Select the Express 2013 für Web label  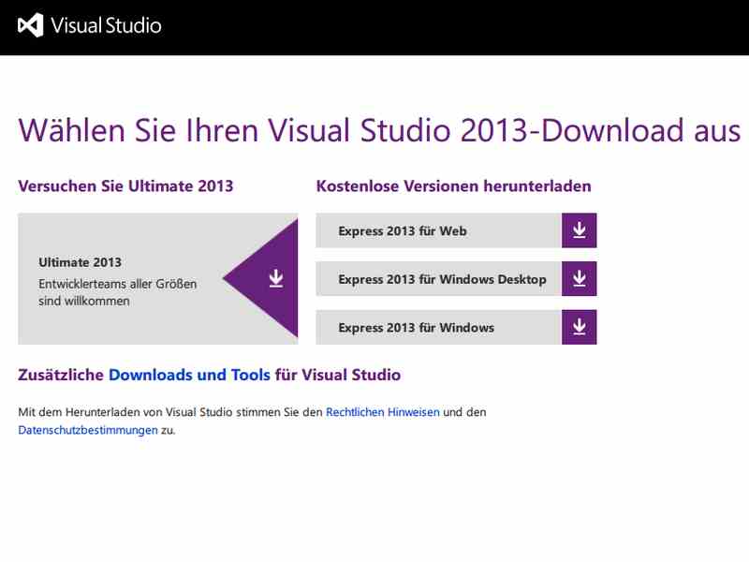[x=403, y=230]
